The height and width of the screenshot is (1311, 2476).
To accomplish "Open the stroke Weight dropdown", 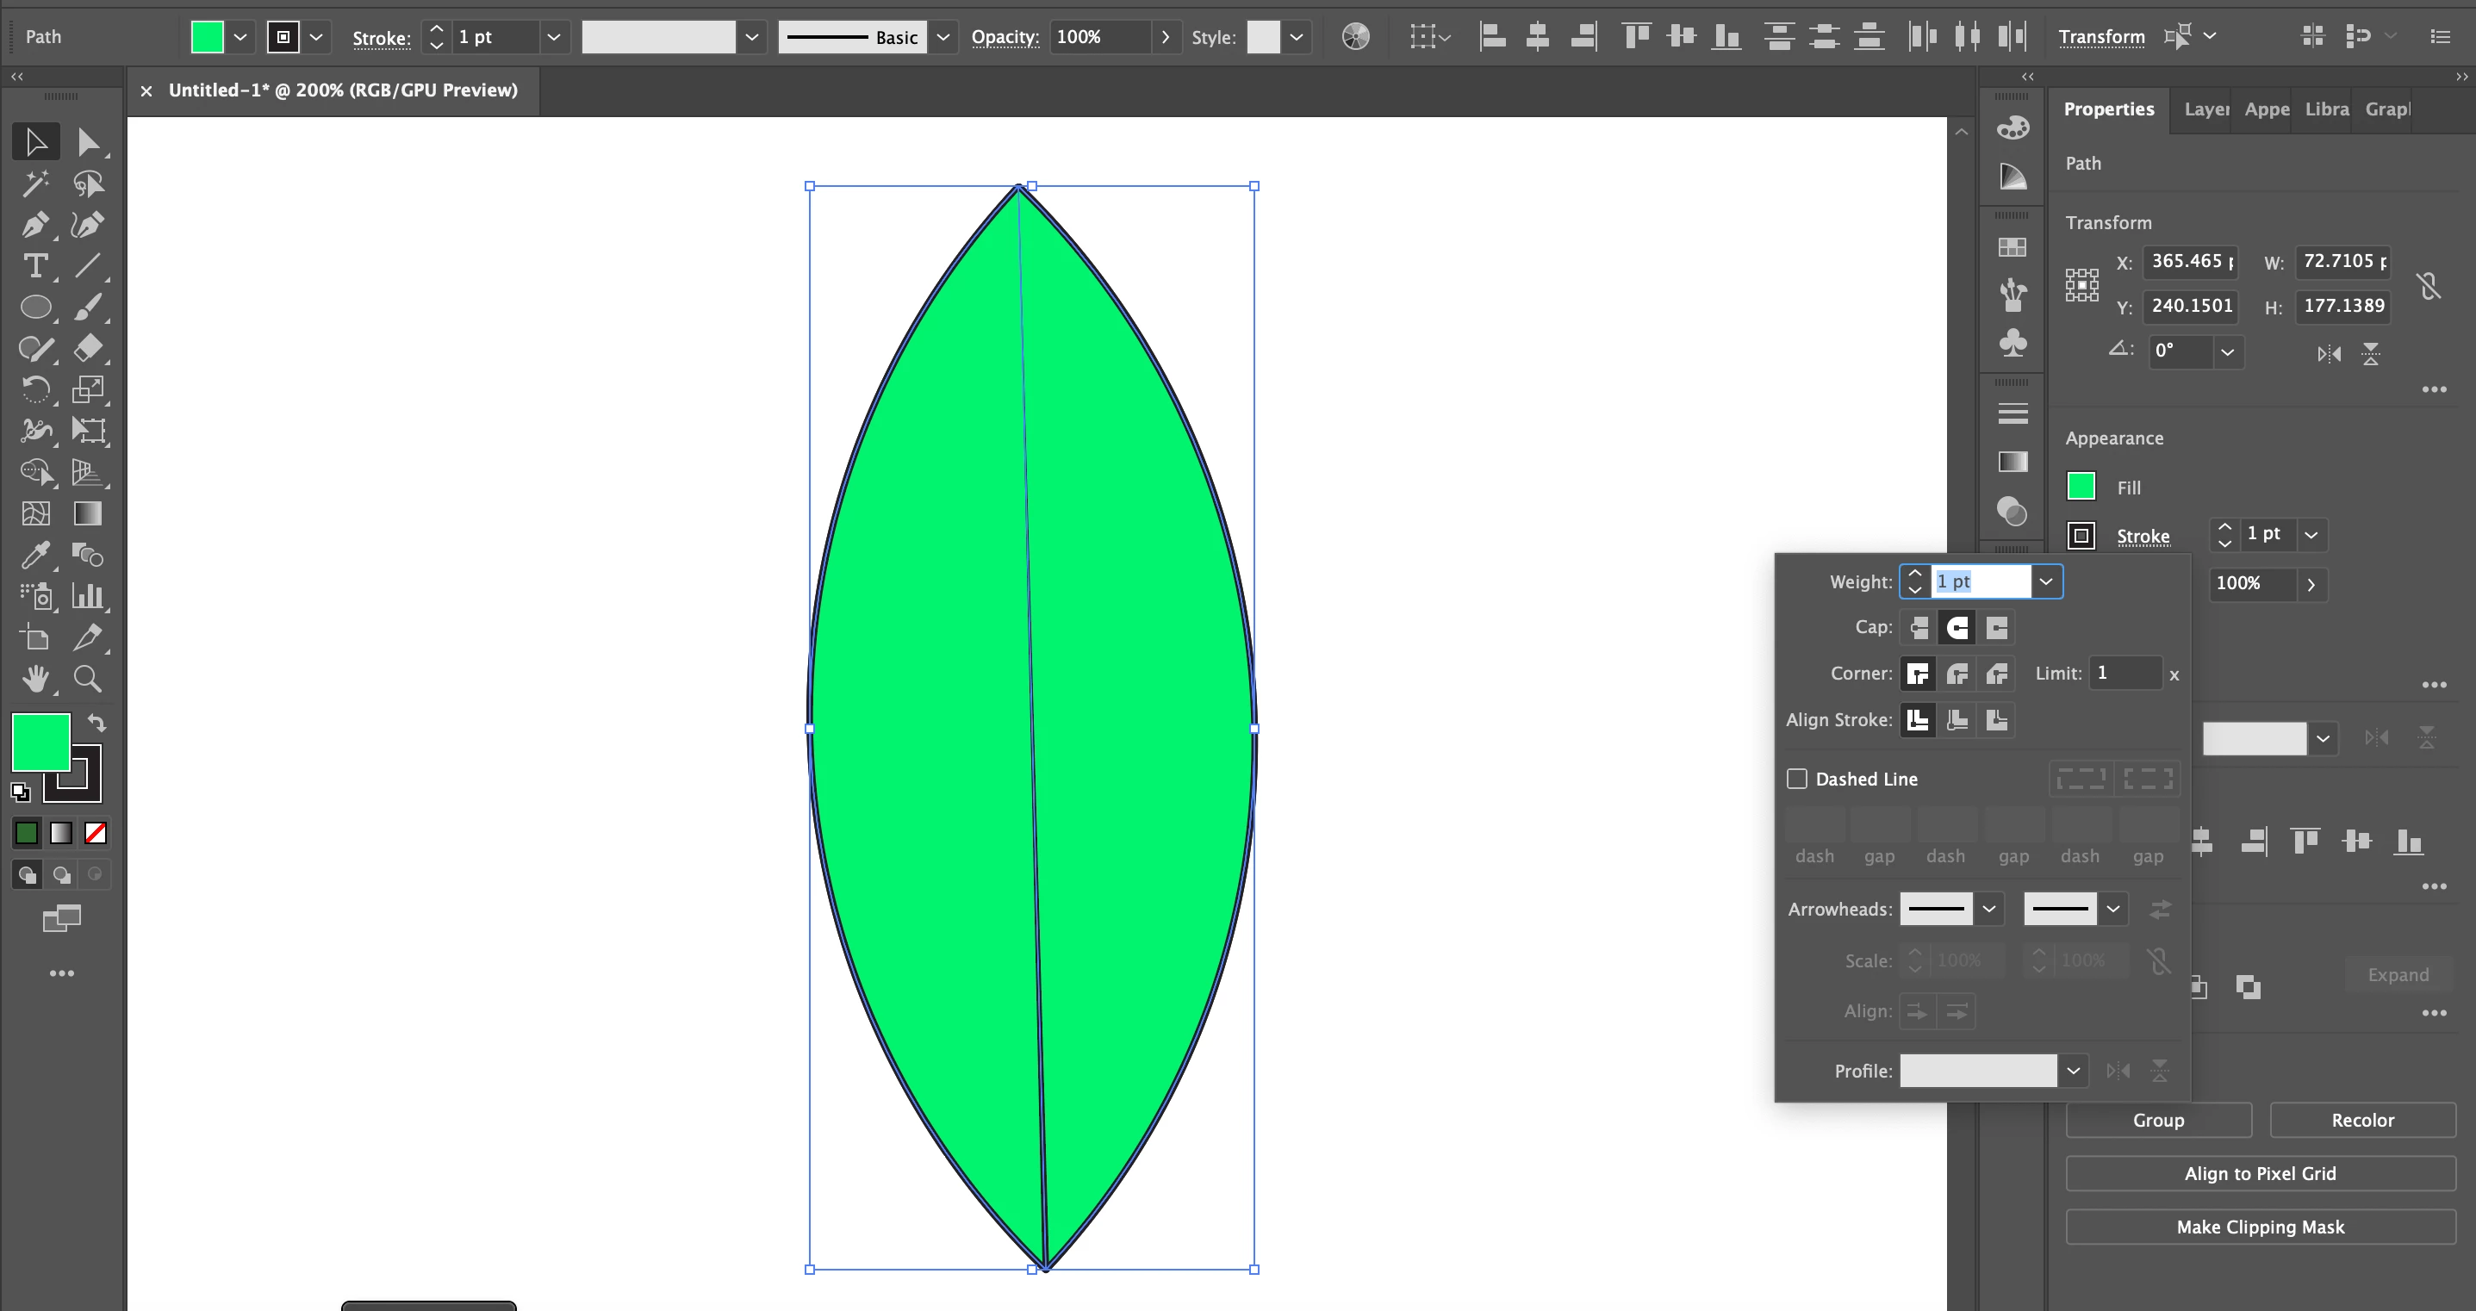I will coord(2045,581).
